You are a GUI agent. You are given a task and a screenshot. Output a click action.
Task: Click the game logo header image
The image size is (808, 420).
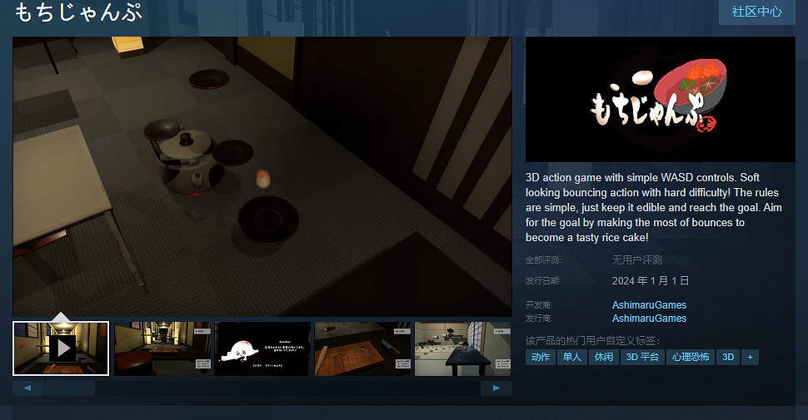click(x=660, y=99)
